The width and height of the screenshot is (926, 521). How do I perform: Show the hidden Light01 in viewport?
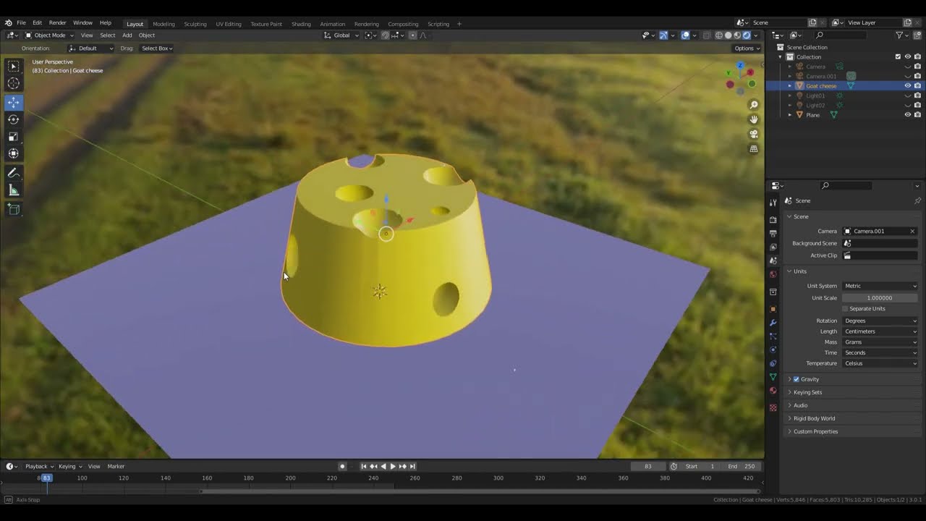coord(908,96)
